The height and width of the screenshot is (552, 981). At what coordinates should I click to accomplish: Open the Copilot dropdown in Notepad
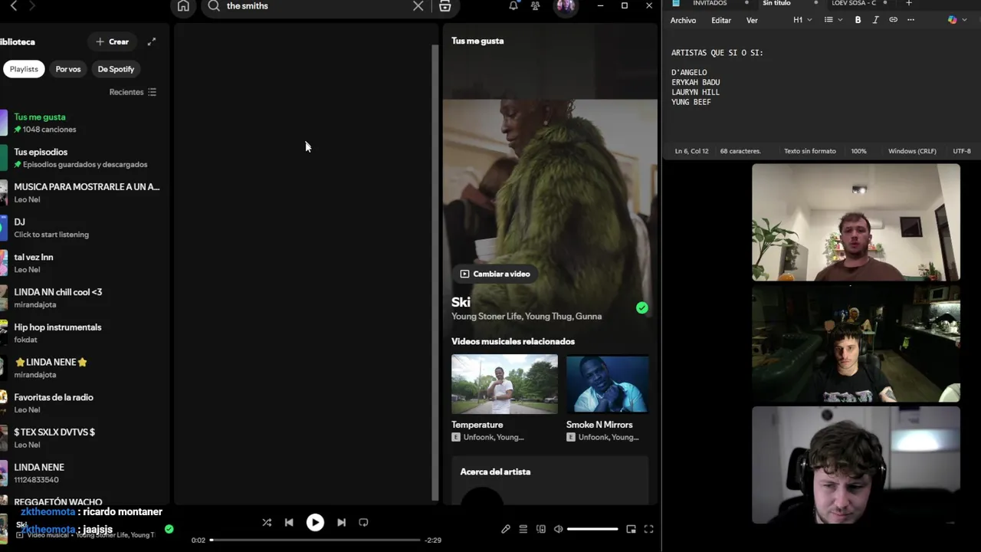click(x=956, y=20)
